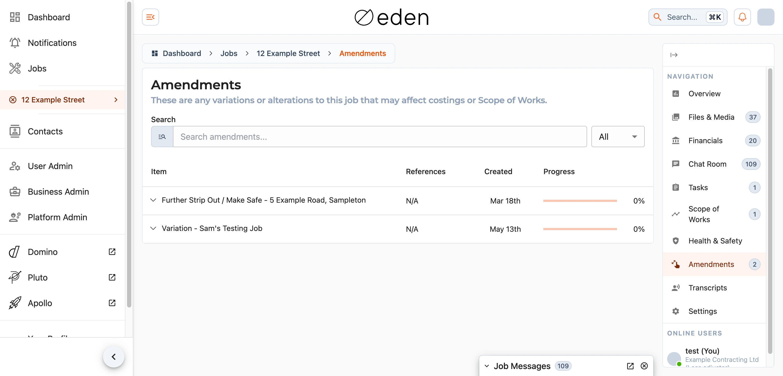Expand the Further Strip Out amendment row
Viewport: 783px width, 376px height.
(153, 200)
